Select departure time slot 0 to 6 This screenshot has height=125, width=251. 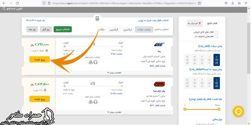209,60
